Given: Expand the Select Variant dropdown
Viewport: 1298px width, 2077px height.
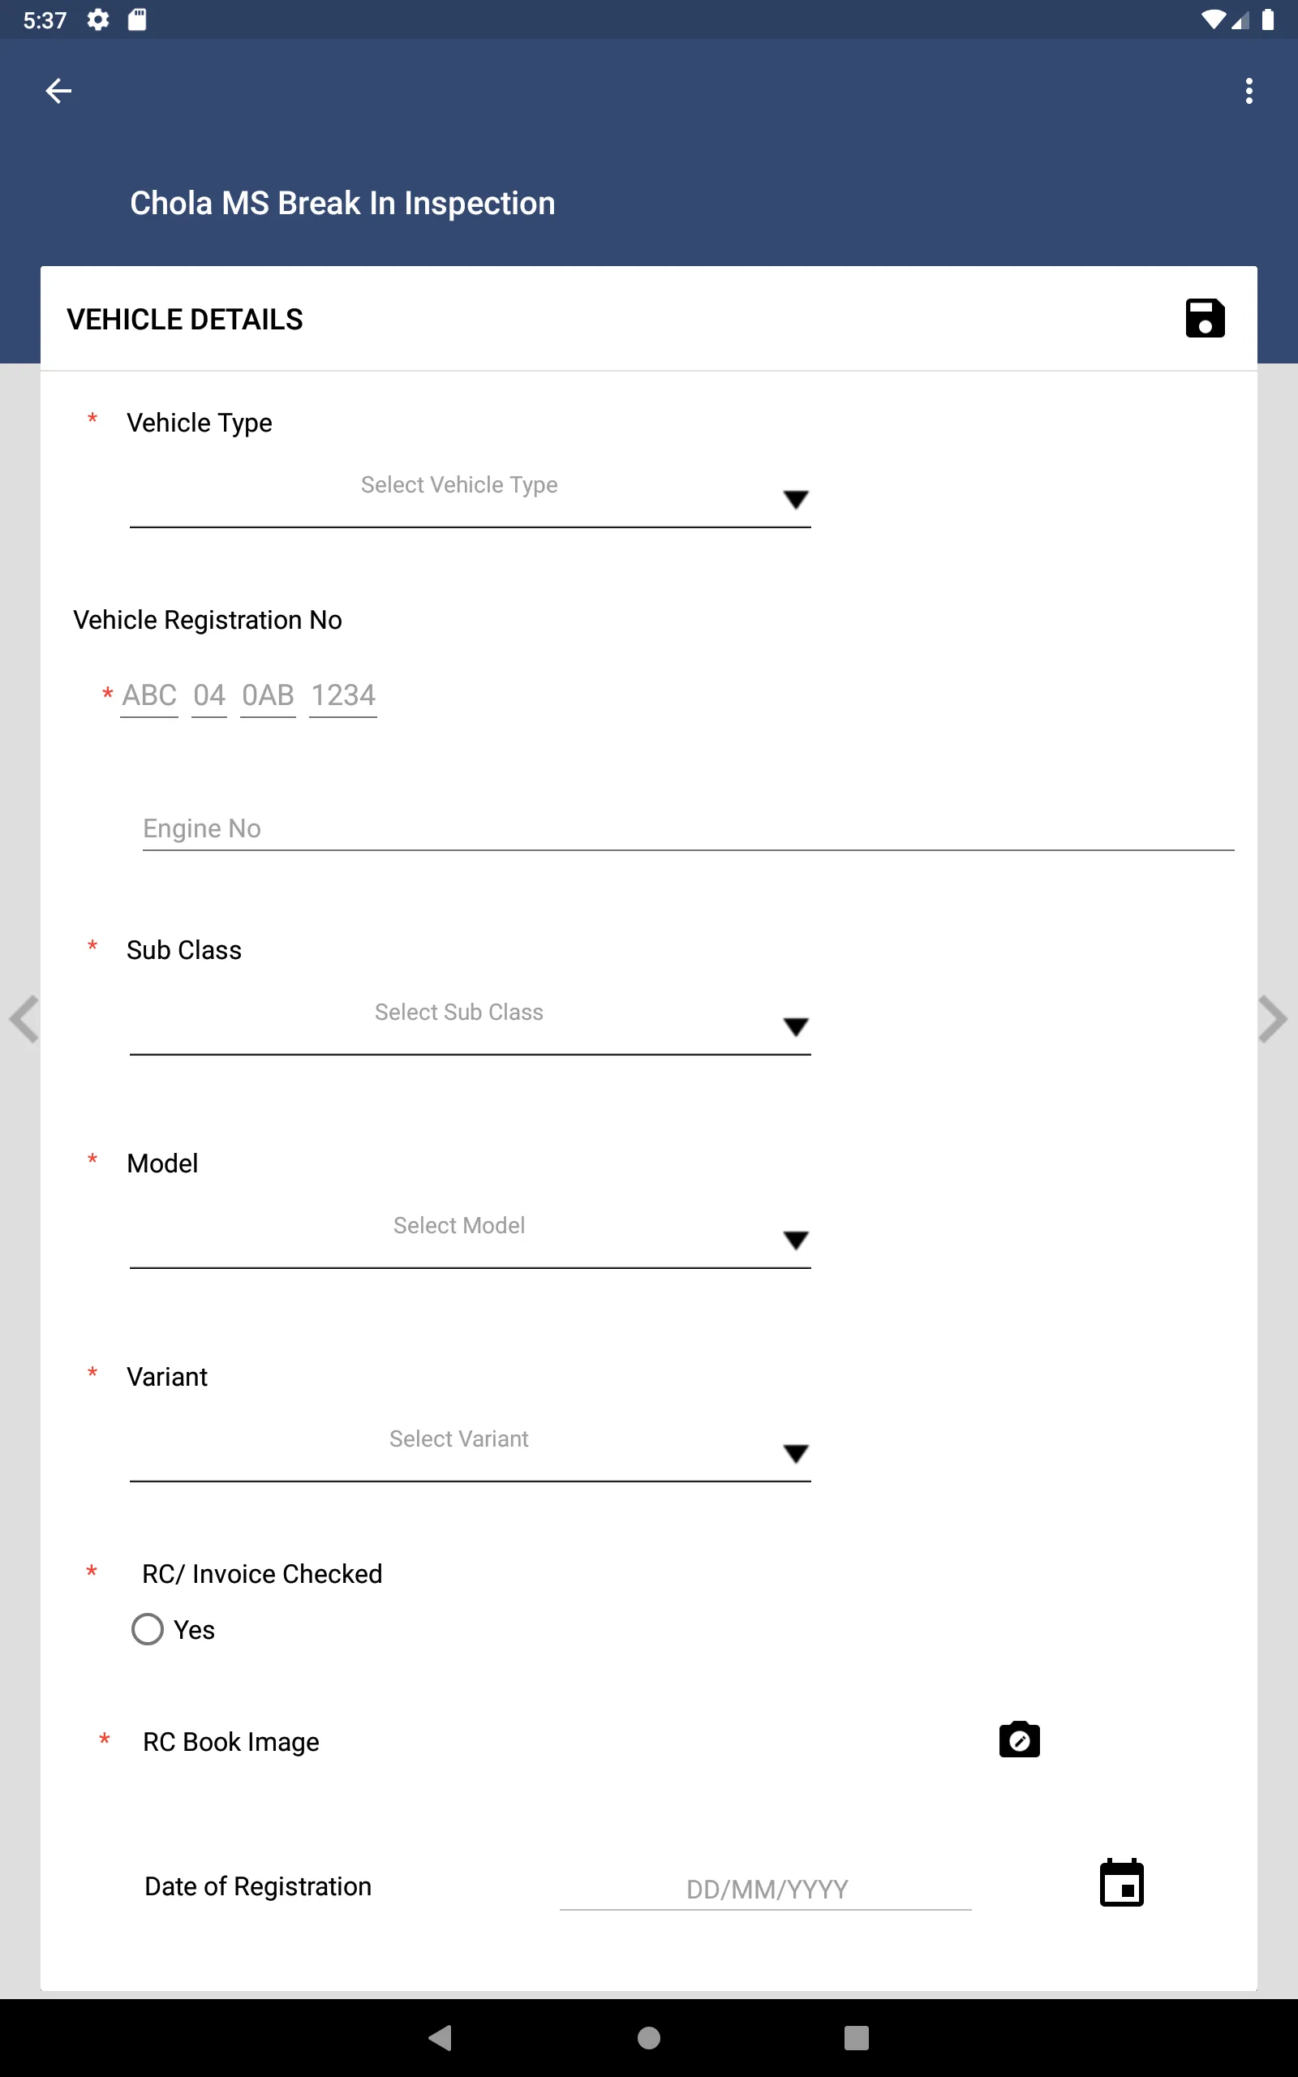Looking at the screenshot, I should point(470,1450).
